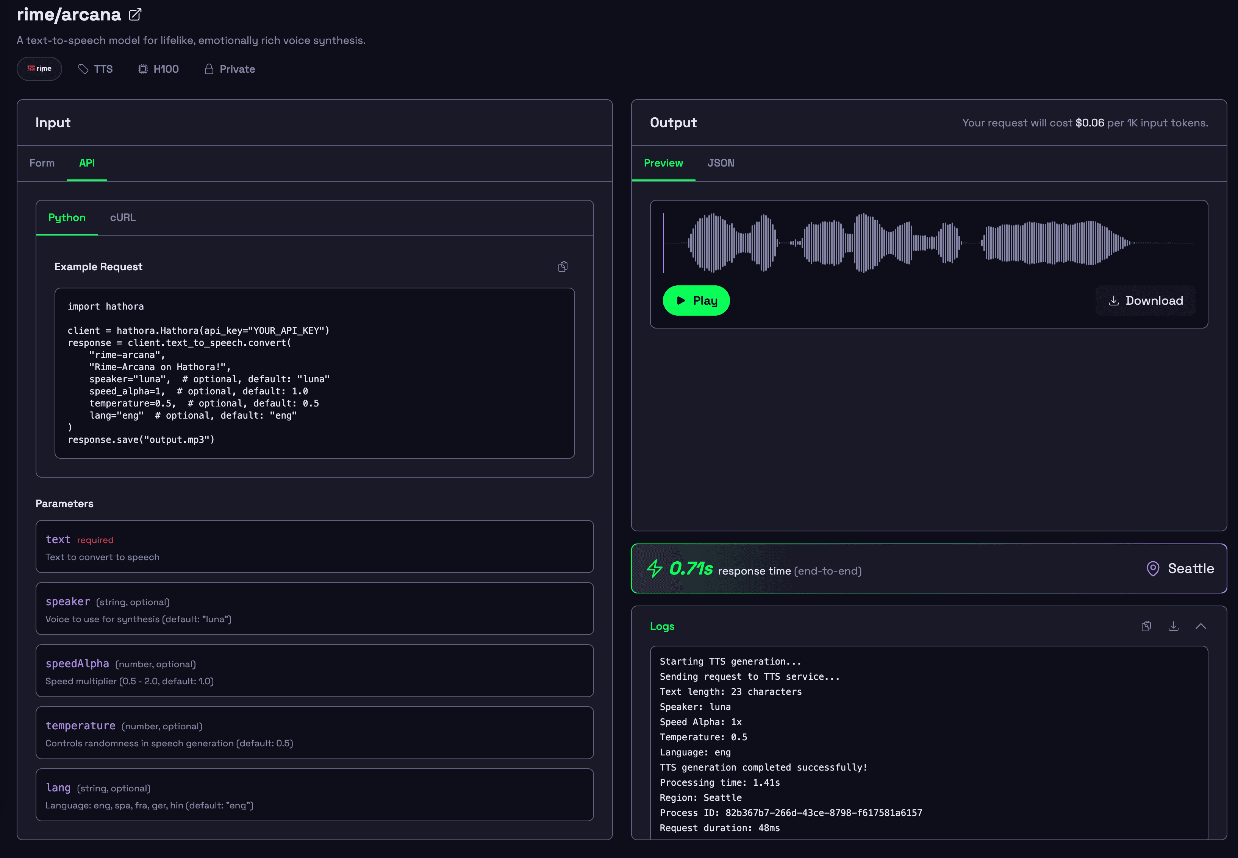The image size is (1238, 858).
Task: Click the Private lock icon
Action: [209, 69]
